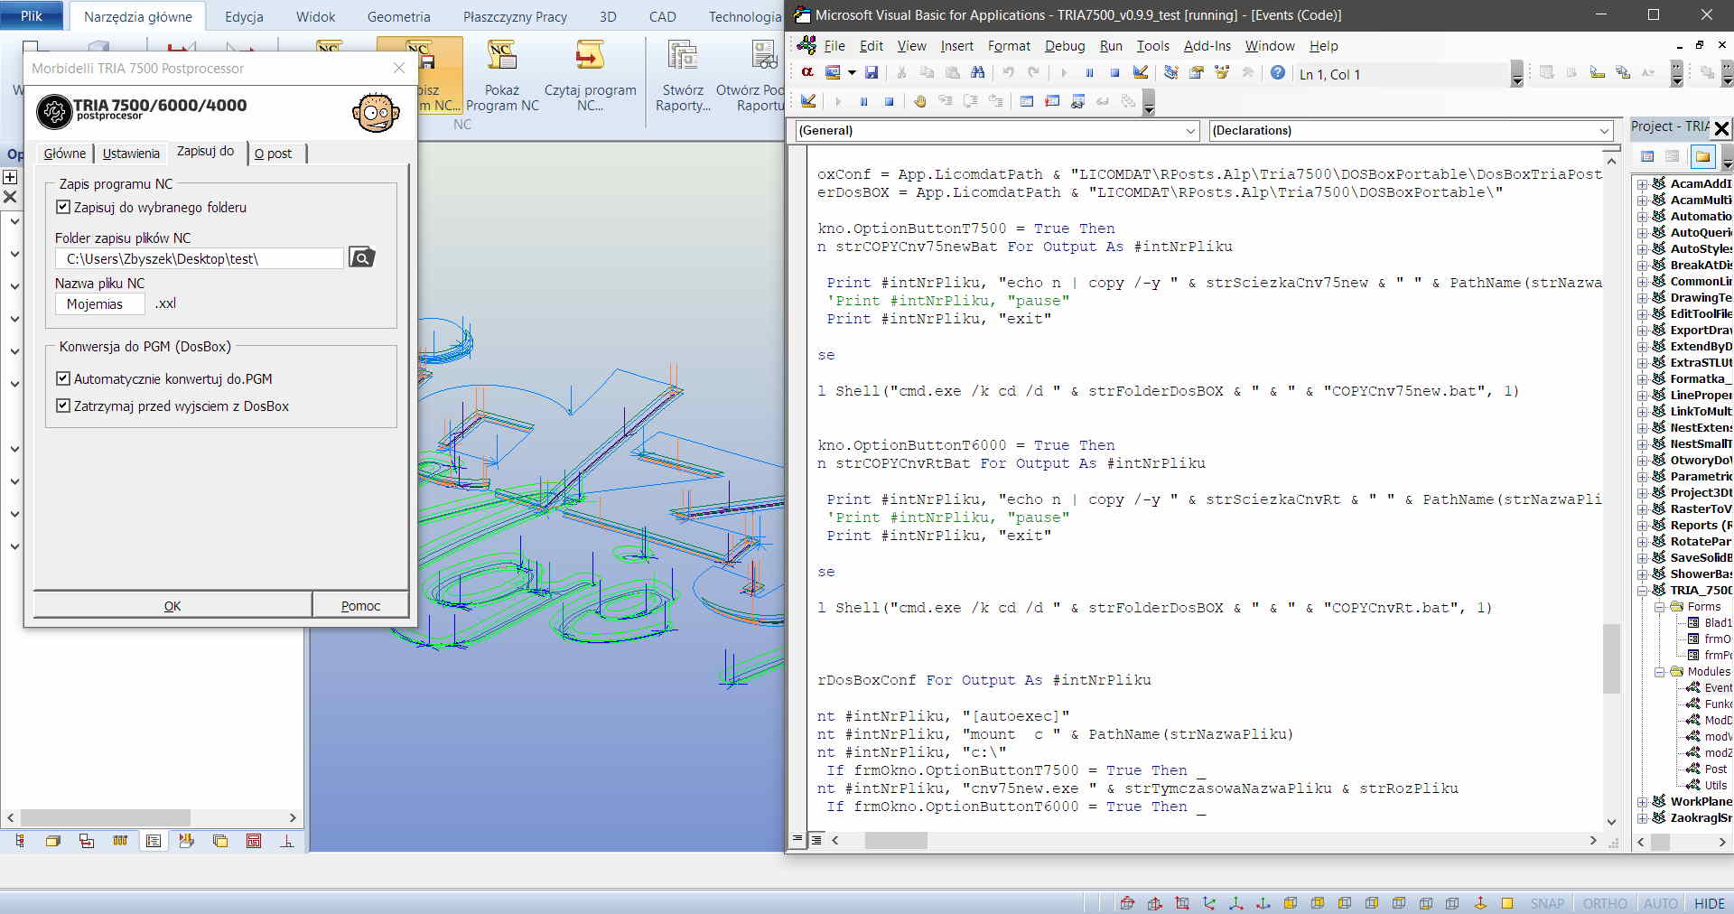Click the View Alphacam icon in VBA toolbar
The width and height of the screenshot is (1734, 914).
pos(807,72)
